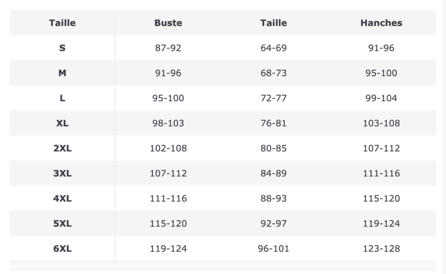
Task: Select the M size row label
Action: pyautogui.click(x=62, y=73)
